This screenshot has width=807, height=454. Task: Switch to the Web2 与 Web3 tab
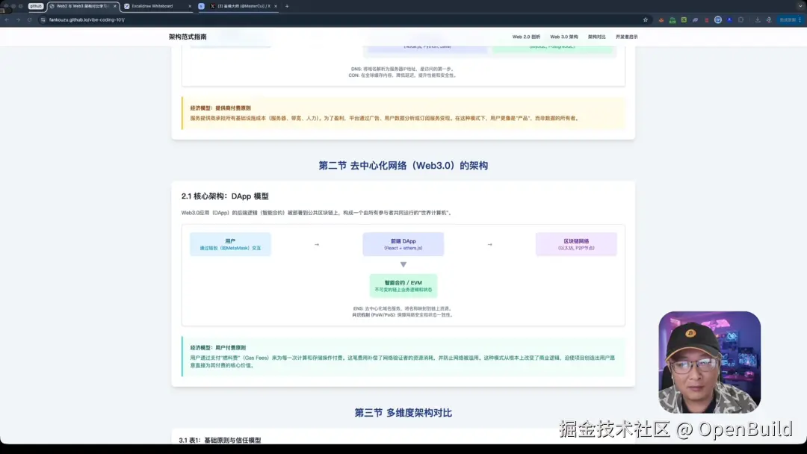click(x=82, y=6)
